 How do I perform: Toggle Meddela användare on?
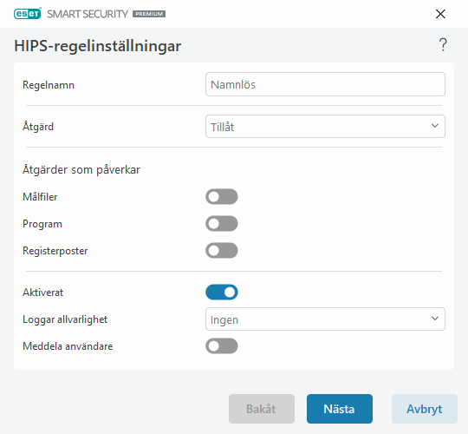click(222, 346)
